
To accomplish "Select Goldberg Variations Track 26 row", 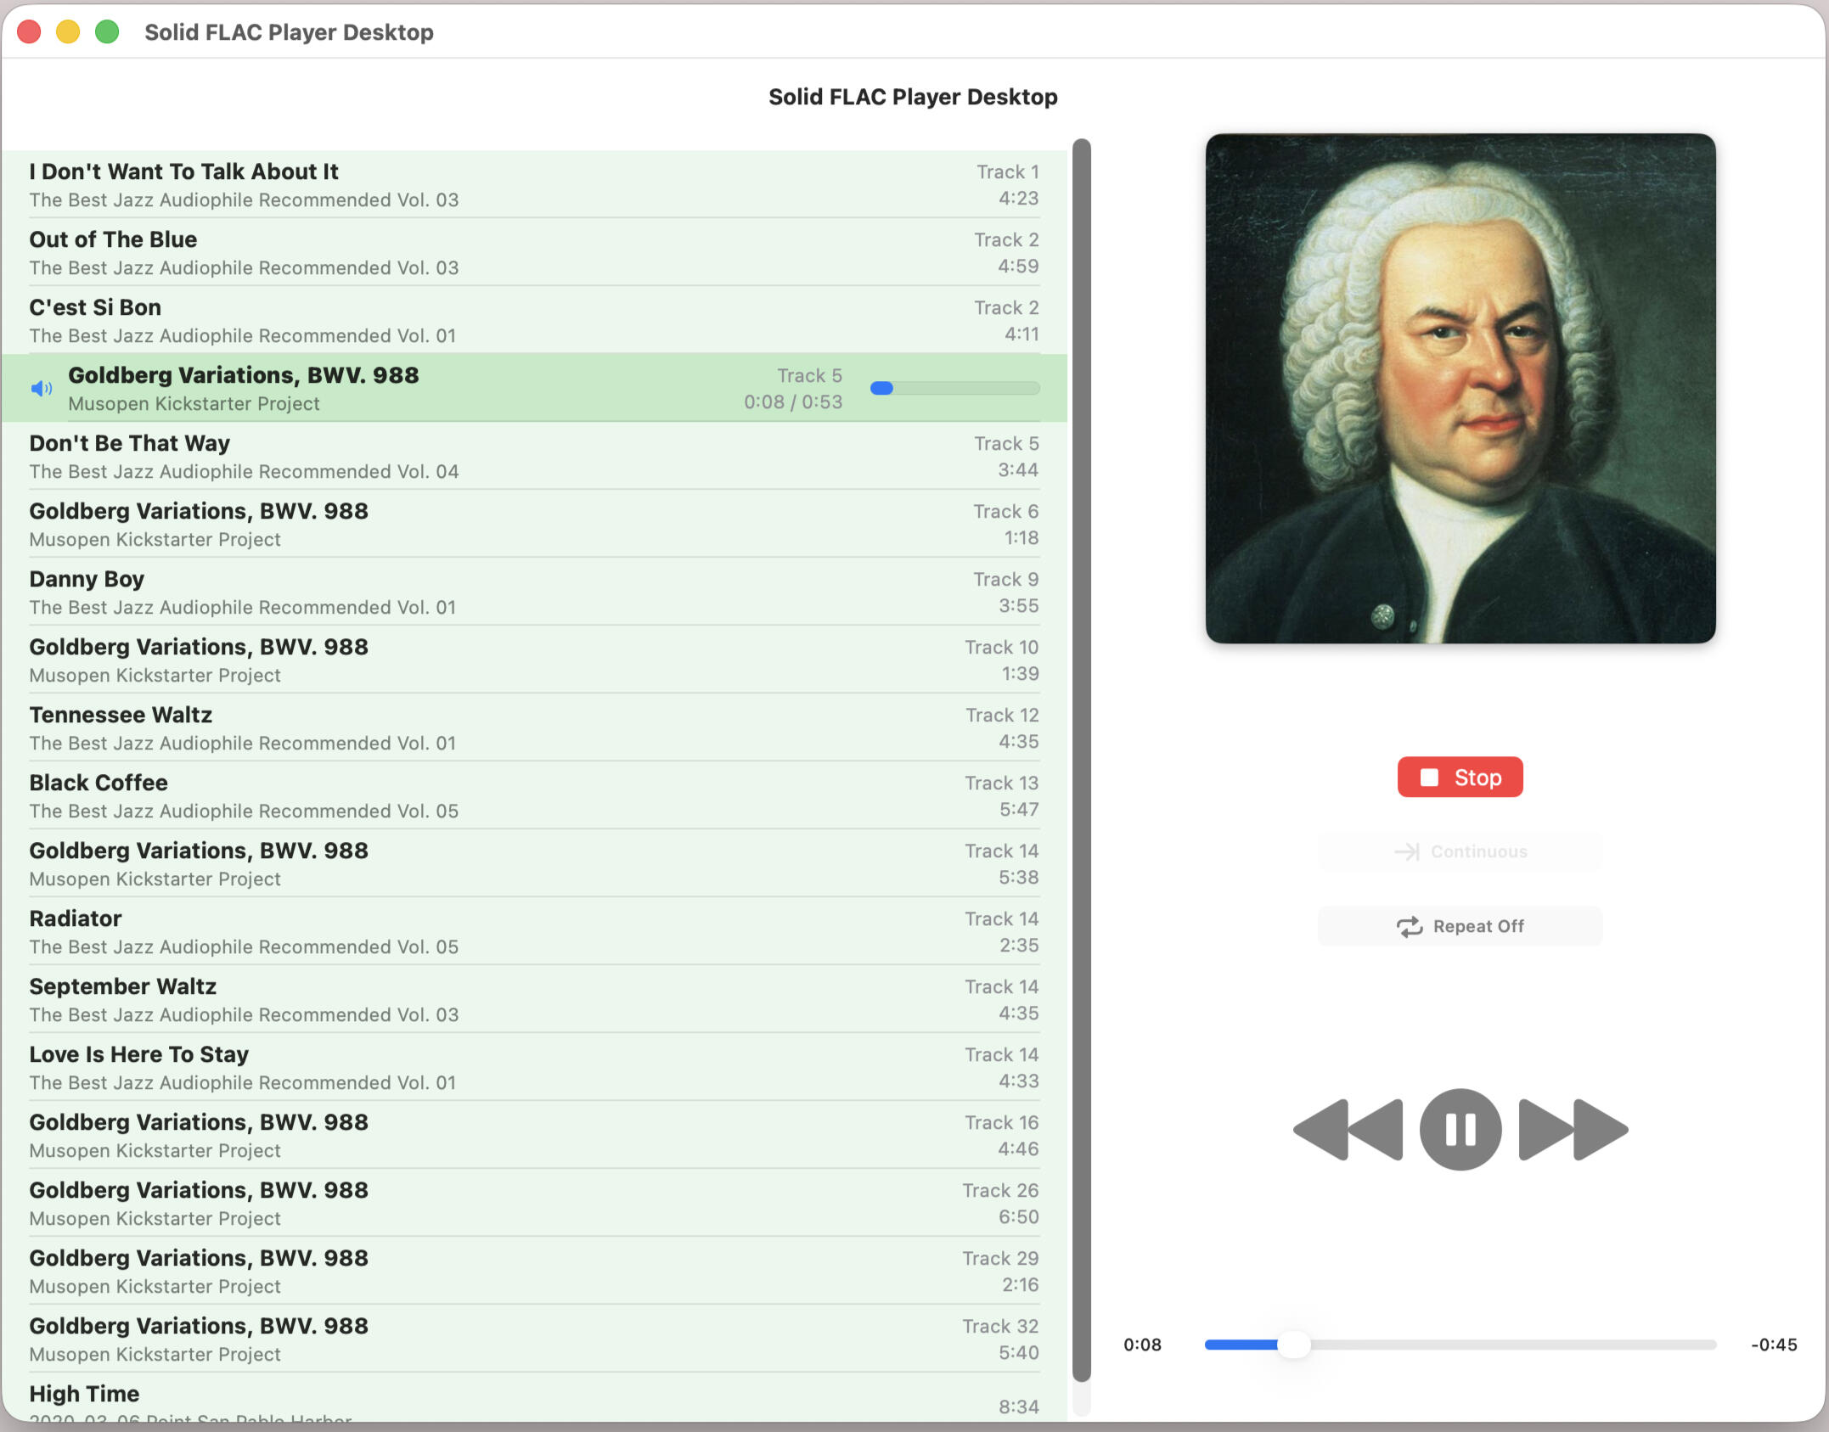I will pyautogui.click(x=534, y=1203).
